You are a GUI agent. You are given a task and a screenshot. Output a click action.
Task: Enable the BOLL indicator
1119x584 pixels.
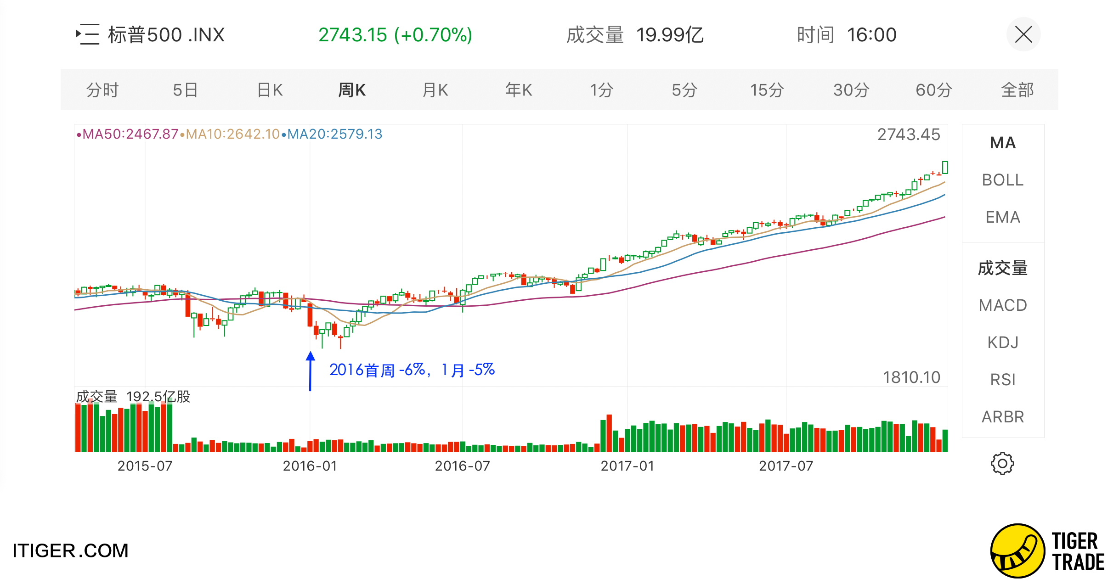click(1002, 180)
